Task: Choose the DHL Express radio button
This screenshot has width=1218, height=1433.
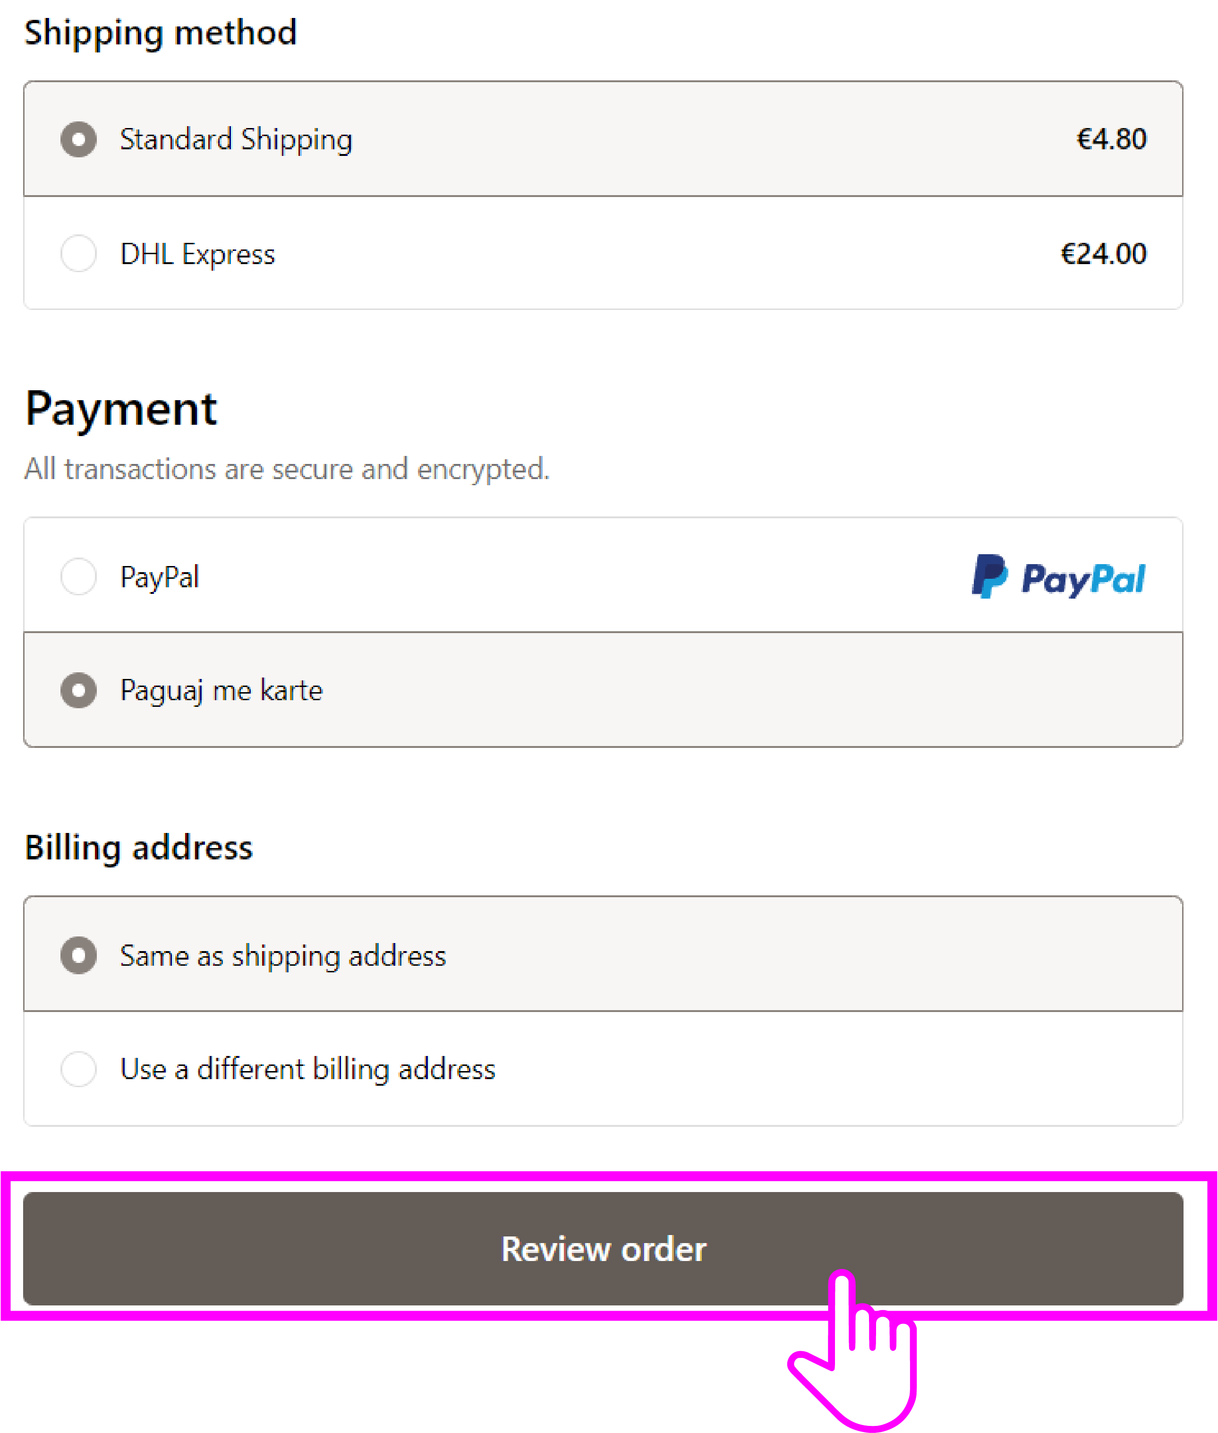Action: 79,253
